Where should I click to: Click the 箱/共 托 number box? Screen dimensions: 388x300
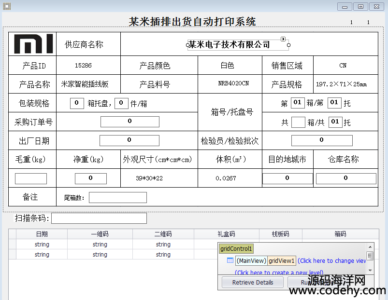[x=335, y=122]
